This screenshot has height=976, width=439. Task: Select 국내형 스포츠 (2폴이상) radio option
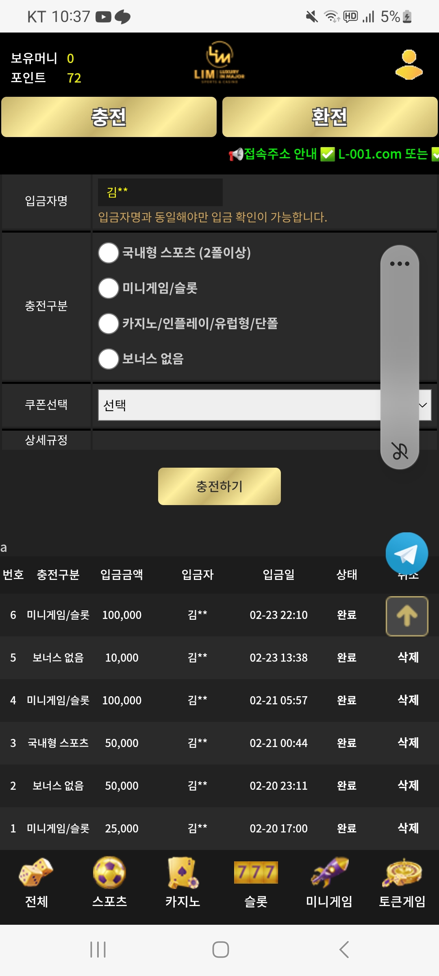109,253
